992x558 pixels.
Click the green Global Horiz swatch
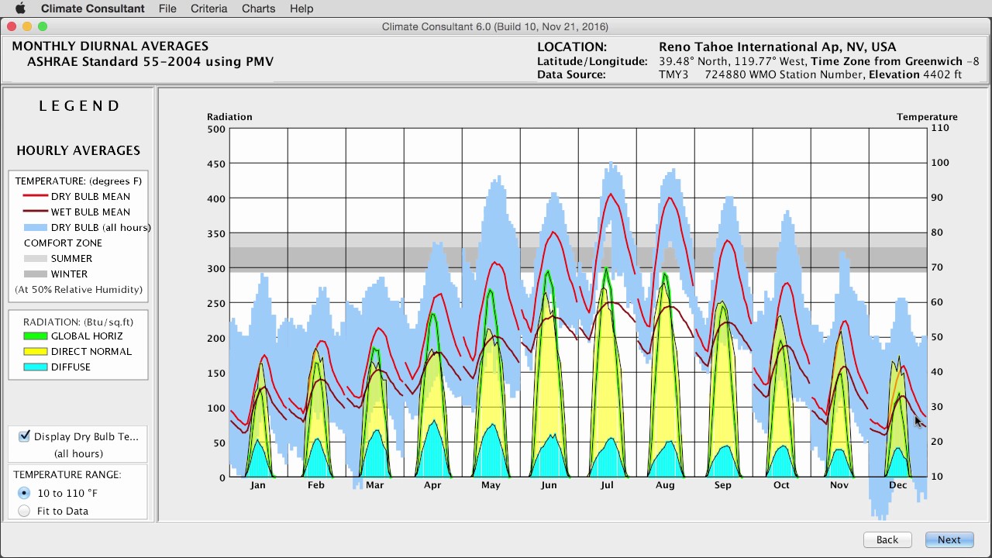point(35,336)
